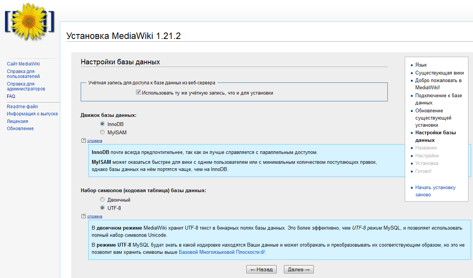Select the InnoDB storage engine
This screenshot has width=473, height=278.
coord(102,124)
